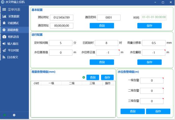The width and height of the screenshot is (175, 120).
Task: Click the 三级 column header
Action: [x=92, y=83]
